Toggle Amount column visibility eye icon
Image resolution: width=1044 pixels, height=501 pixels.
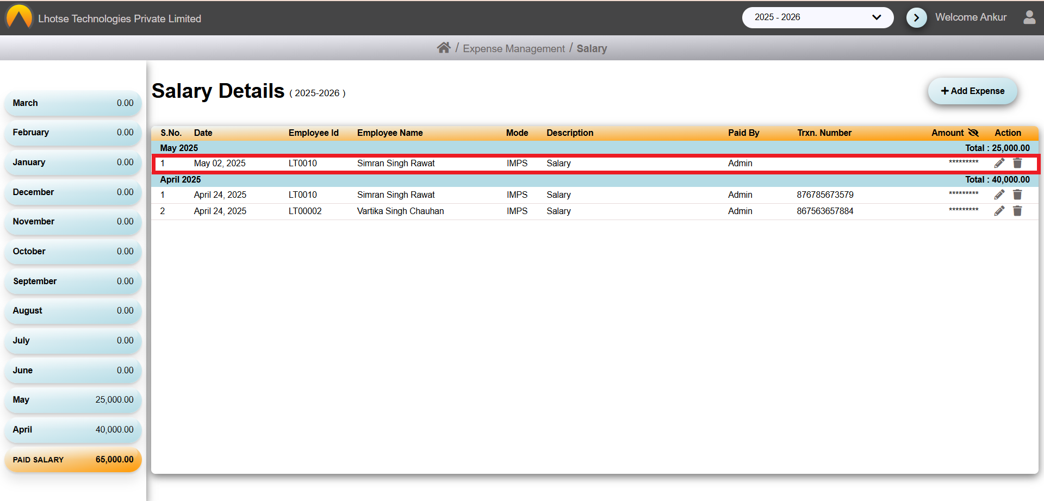(x=973, y=133)
